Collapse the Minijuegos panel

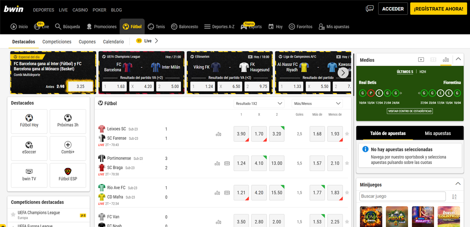tap(458, 184)
